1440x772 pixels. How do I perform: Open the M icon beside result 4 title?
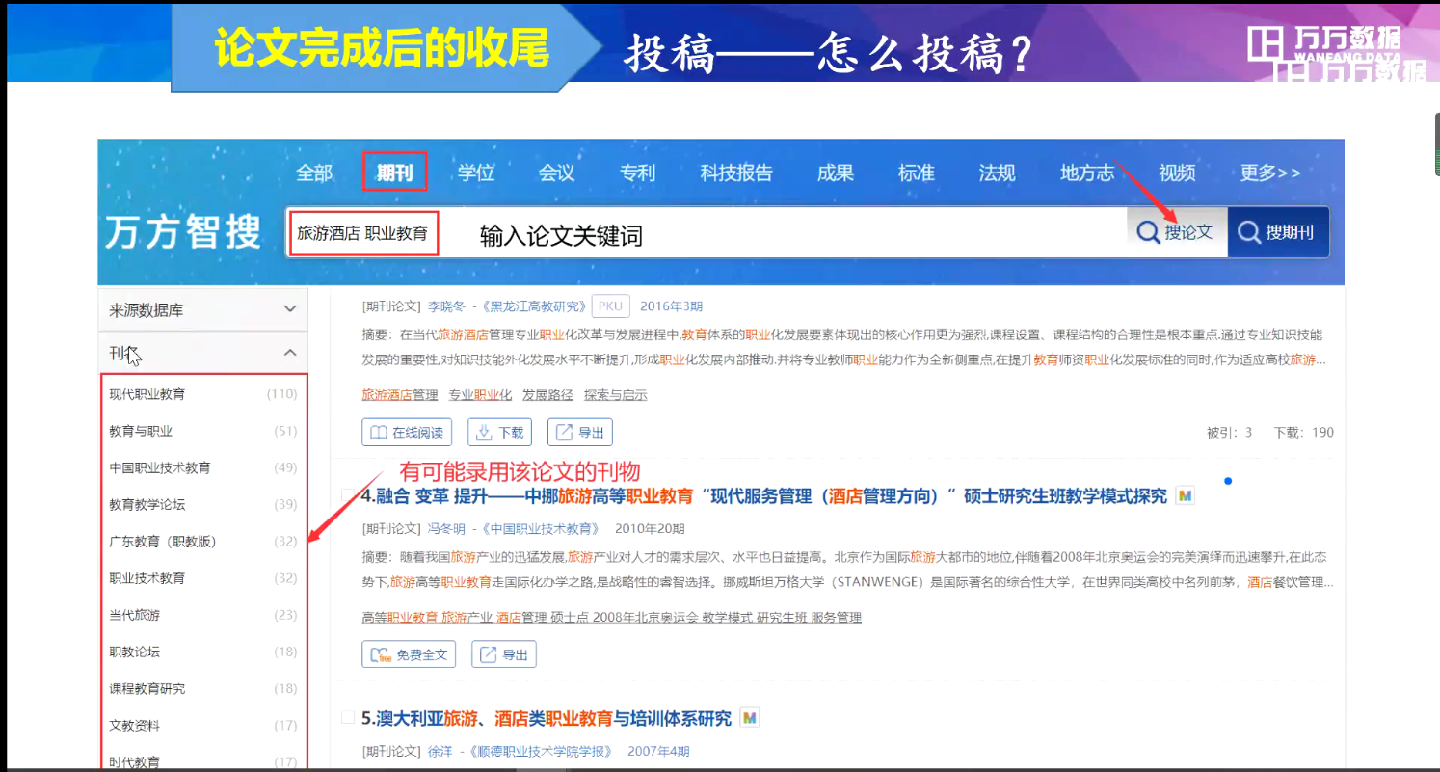[x=1186, y=496]
